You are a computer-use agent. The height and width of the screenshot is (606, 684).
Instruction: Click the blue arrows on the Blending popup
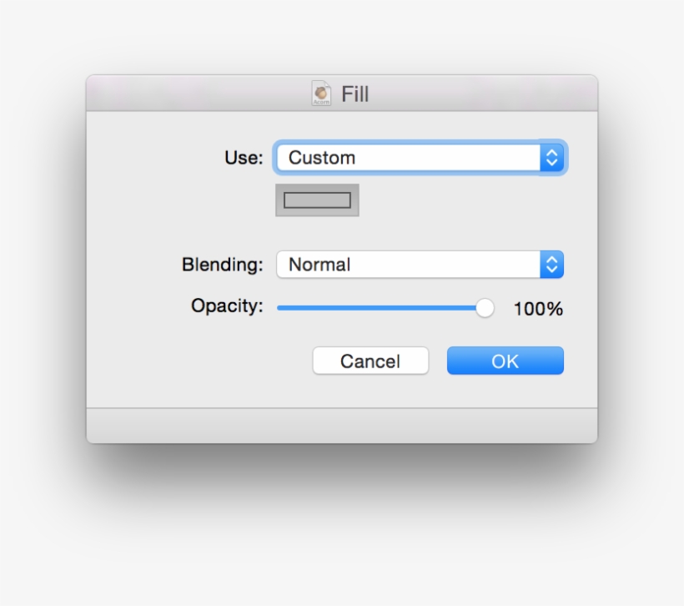(551, 265)
